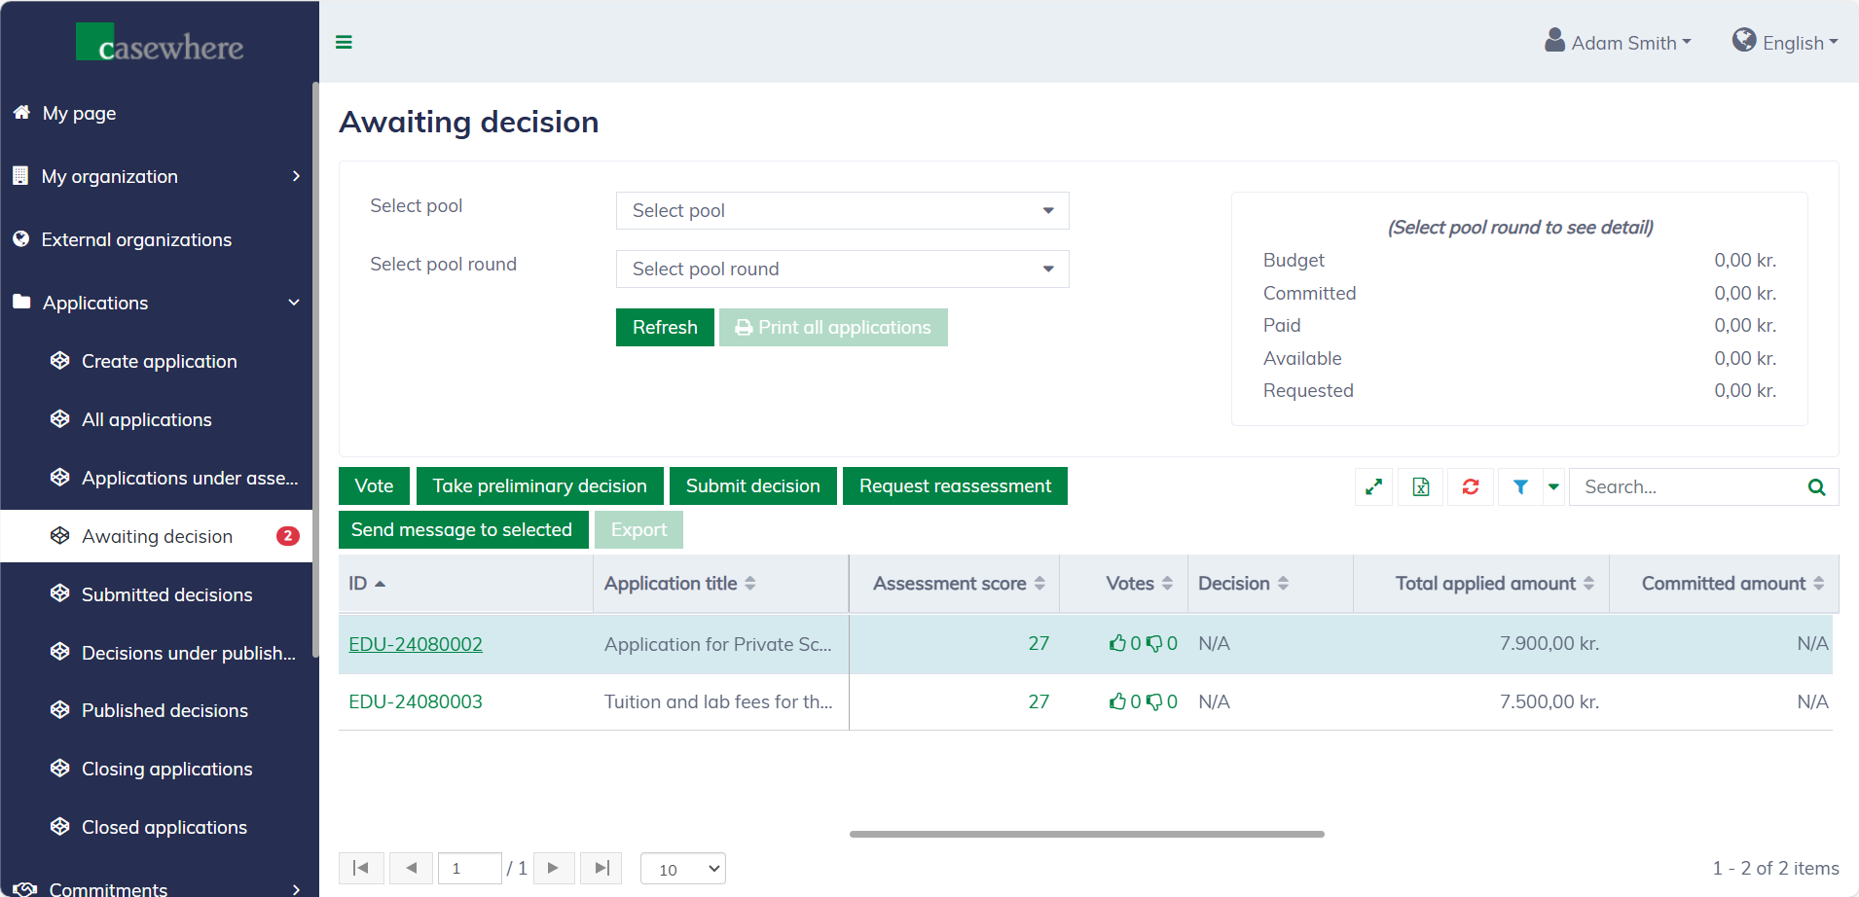Click the search magnifier icon
Image resolution: width=1859 pixels, height=897 pixels.
coord(1816,486)
